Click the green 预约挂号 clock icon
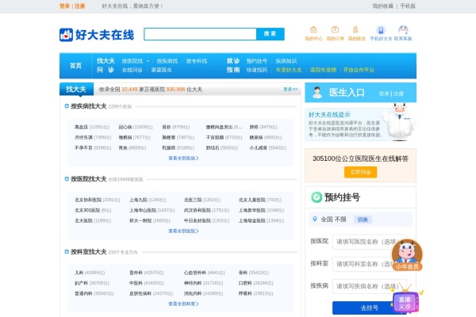Image resolution: width=476 pixels, height=317 pixels. coord(317,197)
